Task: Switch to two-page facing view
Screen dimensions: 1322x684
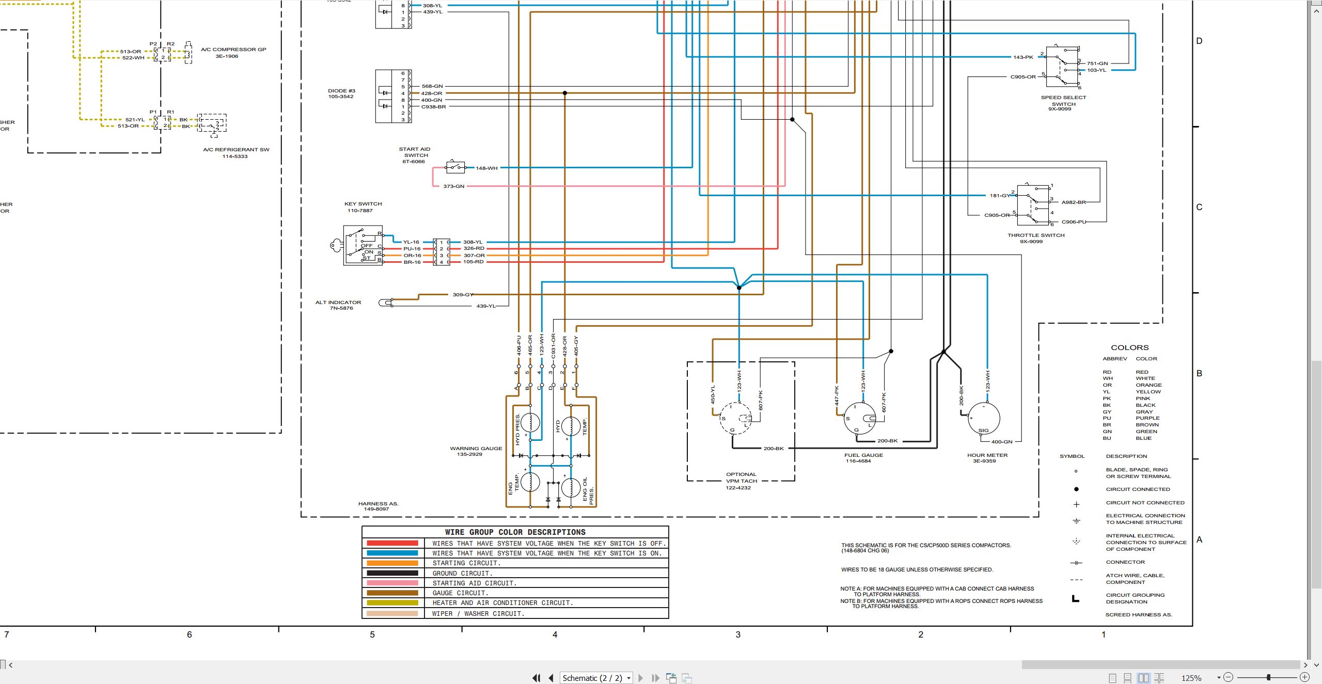Action: coord(1143,678)
